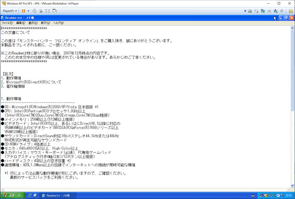Click the 通信環境：ADSL1.0Mbps以上 line
This screenshot has height=199, width=295.
coord(68,165)
